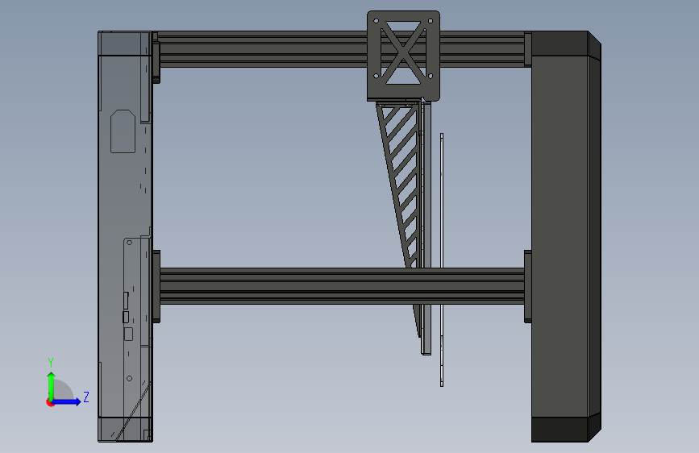Click the Z label of the axis triad

tap(86, 397)
